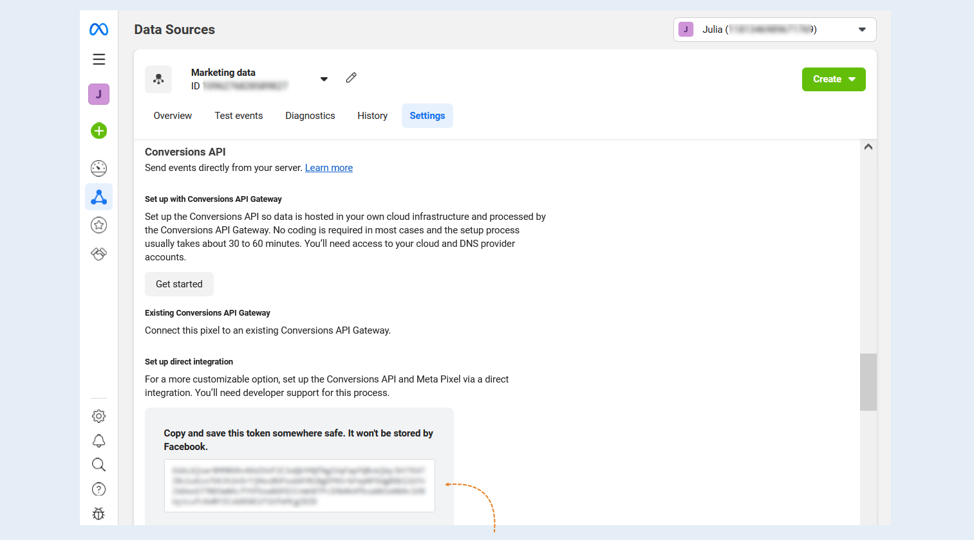The height and width of the screenshot is (540, 974).
Task: Click the Set up with Conversions API Gateway heading
Action: [213, 199]
